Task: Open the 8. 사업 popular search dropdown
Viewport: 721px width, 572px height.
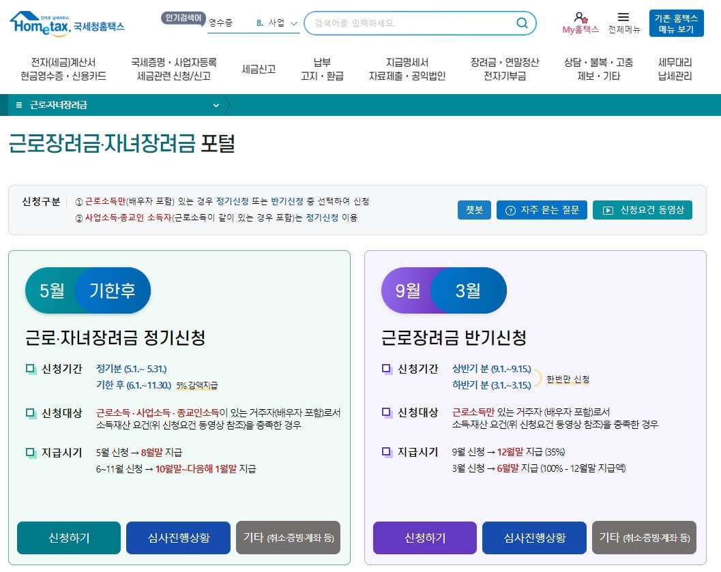Action: coord(278,22)
